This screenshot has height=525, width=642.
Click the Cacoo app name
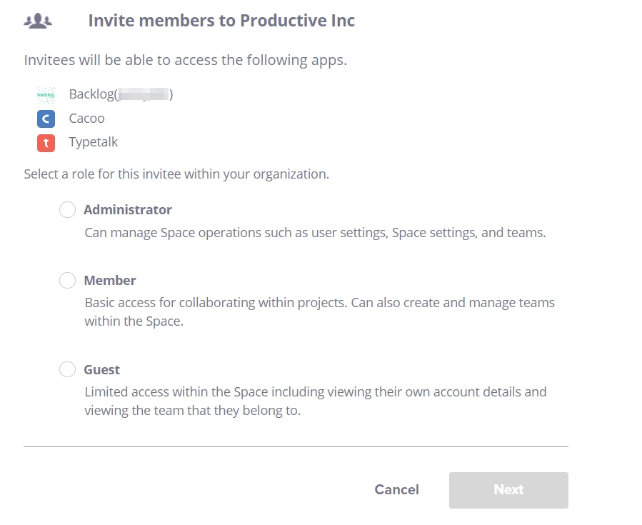87,119
